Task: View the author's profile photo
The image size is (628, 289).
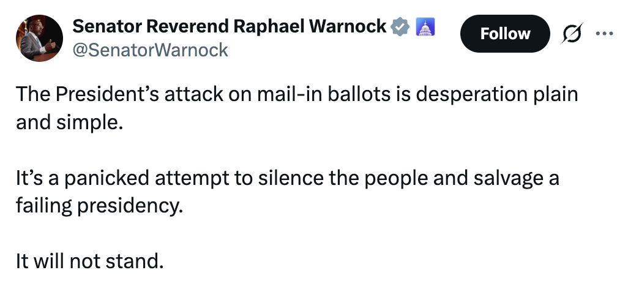Action: [x=39, y=38]
